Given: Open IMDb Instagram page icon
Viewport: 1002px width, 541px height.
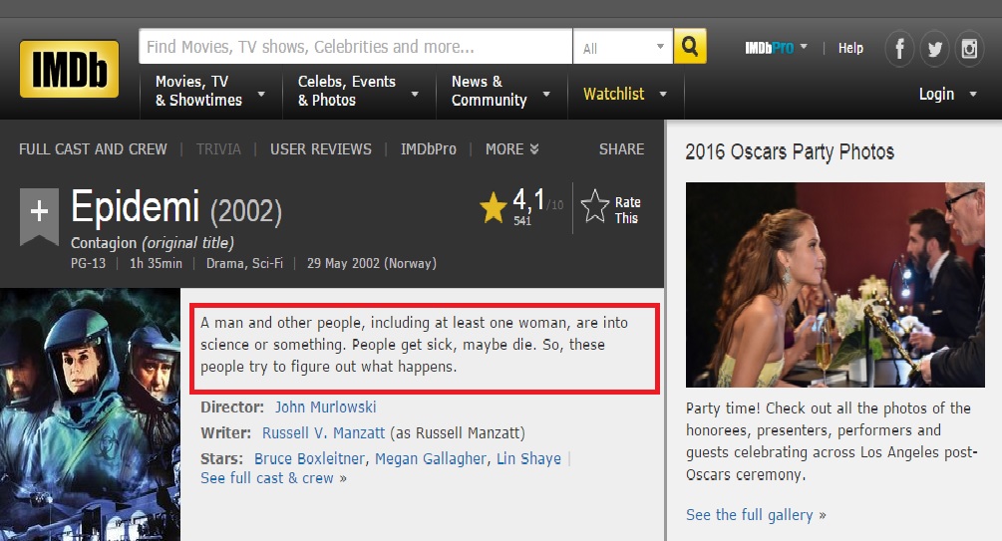Looking at the screenshot, I should [969, 49].
